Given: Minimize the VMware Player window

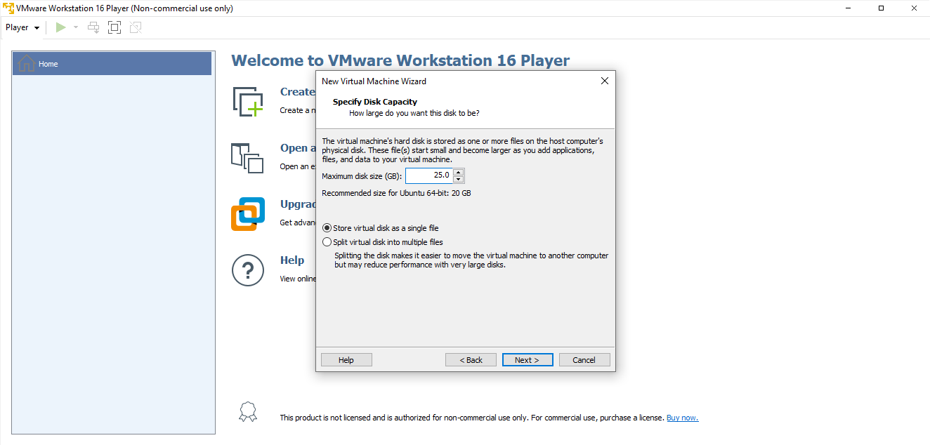Looking at the screenshot, I should tap(849, 8).
